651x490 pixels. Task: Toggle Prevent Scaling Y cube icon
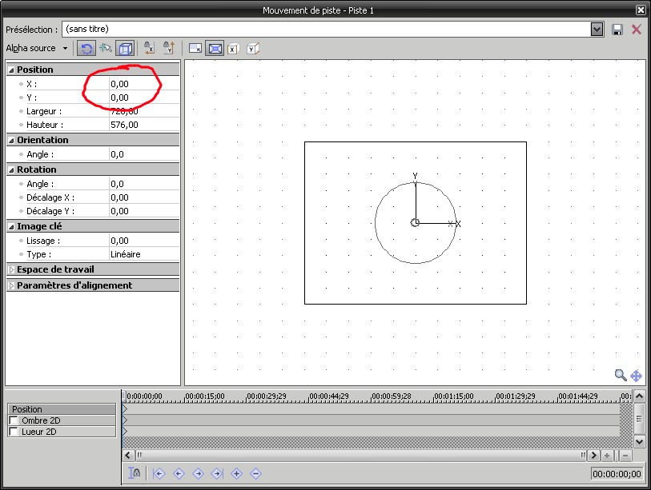coord(253,49)
